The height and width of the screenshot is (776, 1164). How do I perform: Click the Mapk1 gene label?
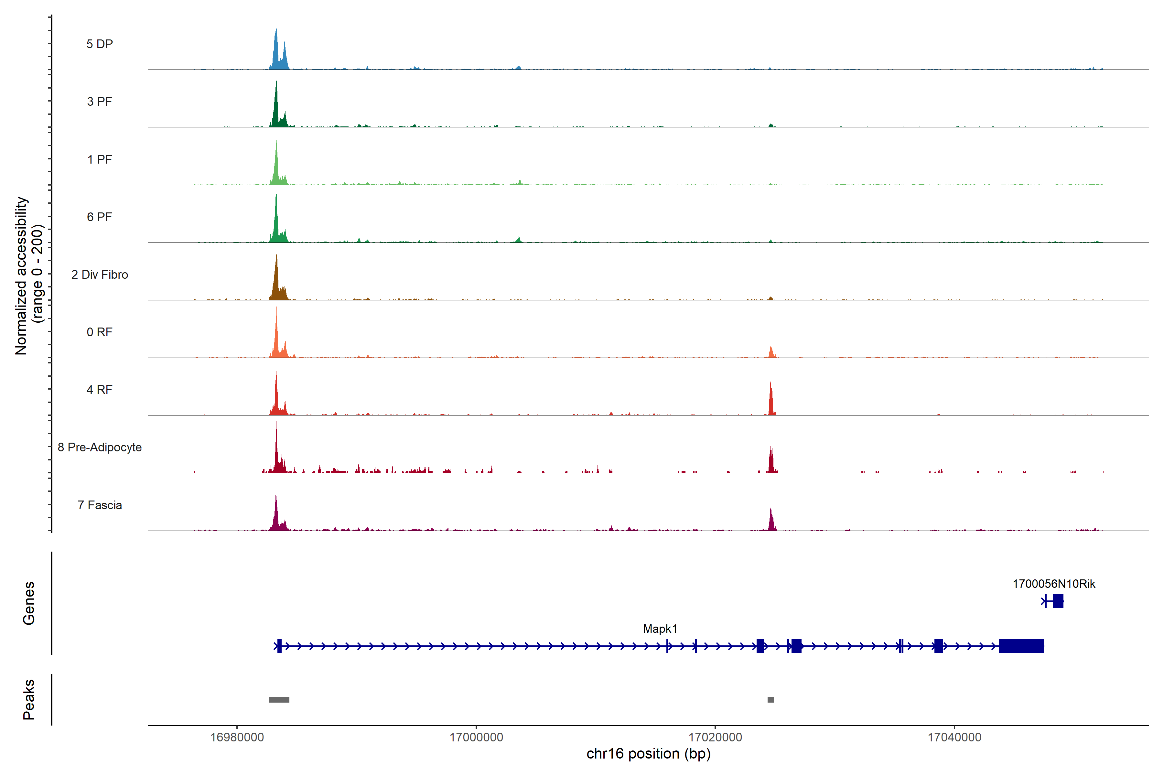point(660,629)
